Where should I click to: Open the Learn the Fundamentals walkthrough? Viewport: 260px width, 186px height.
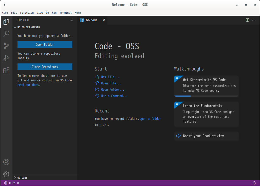(207, 114)
